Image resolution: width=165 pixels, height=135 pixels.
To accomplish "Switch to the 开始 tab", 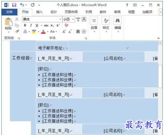I will pyautogui.click(x=25, y=12).
